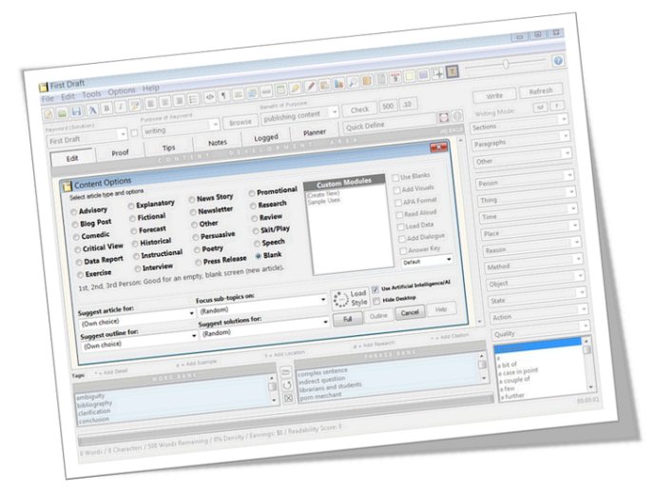Click the Load Style spinner icon
This screenshot has width=656, height=494.
[x=340, y=300]
